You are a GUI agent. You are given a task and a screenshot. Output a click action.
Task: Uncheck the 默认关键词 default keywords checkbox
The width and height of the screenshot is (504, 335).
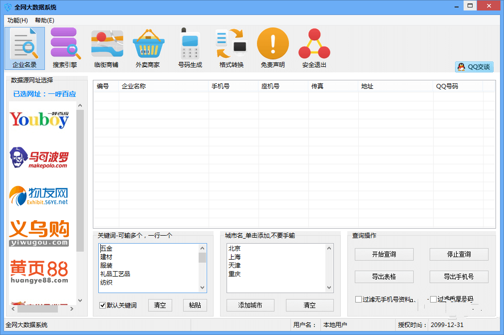102,305
